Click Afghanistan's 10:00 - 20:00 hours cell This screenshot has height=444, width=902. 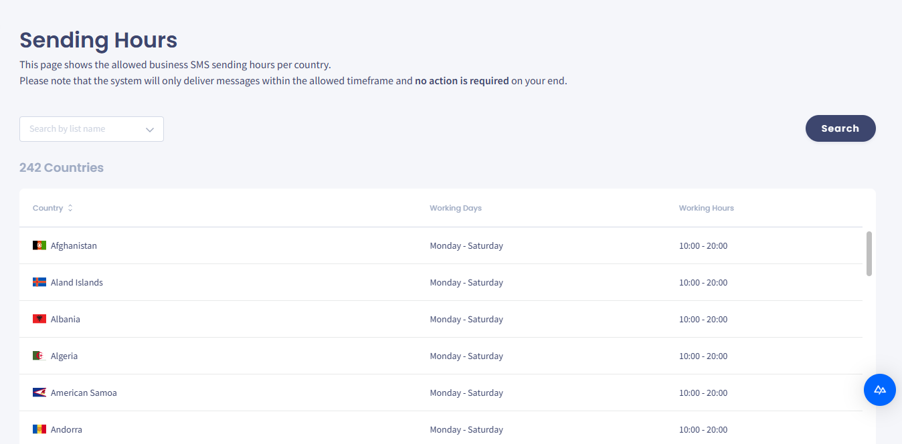(703, 245)
